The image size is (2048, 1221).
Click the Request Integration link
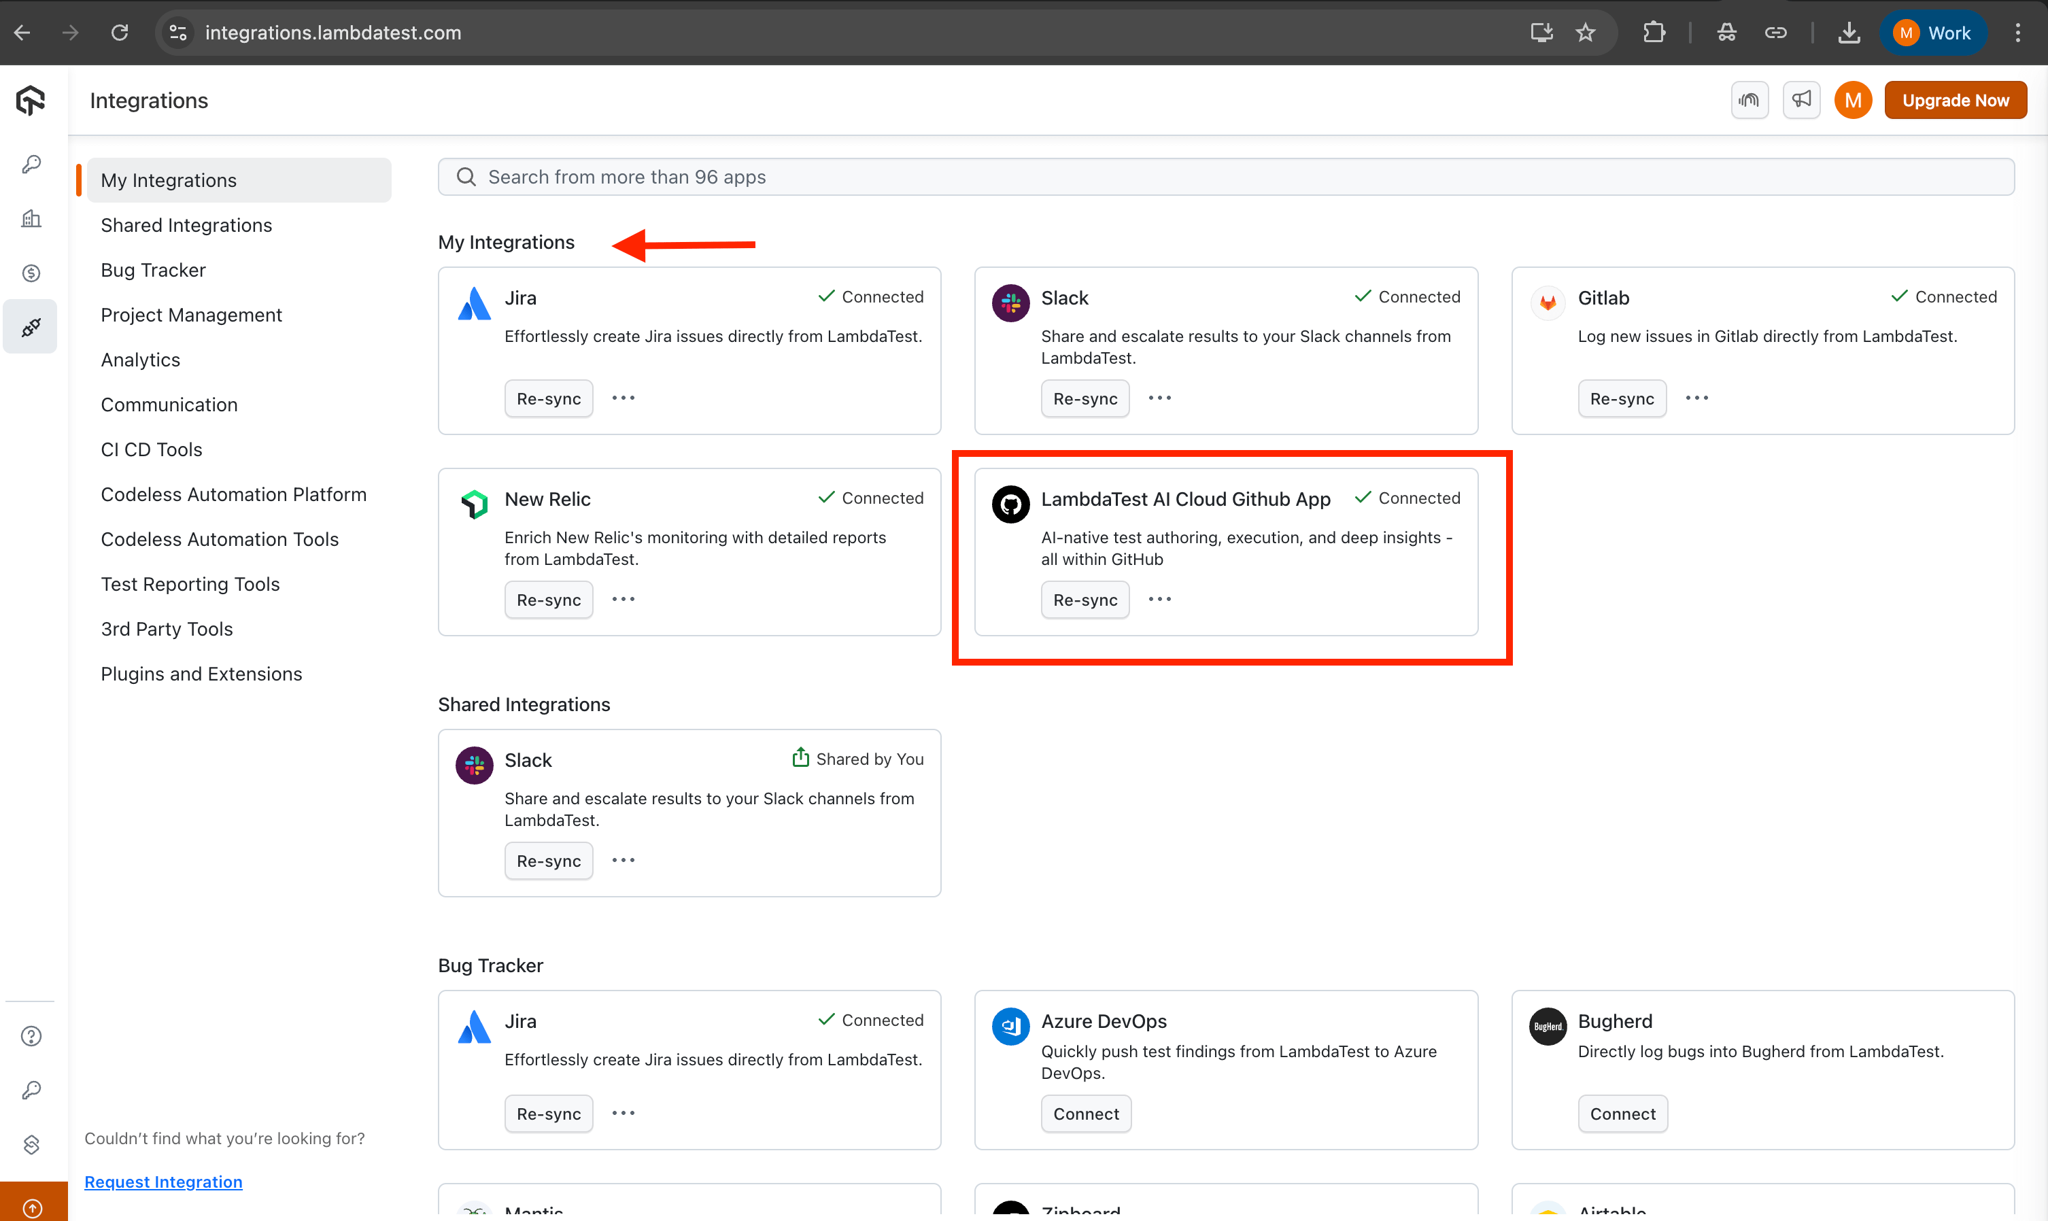pos(163,1182)
